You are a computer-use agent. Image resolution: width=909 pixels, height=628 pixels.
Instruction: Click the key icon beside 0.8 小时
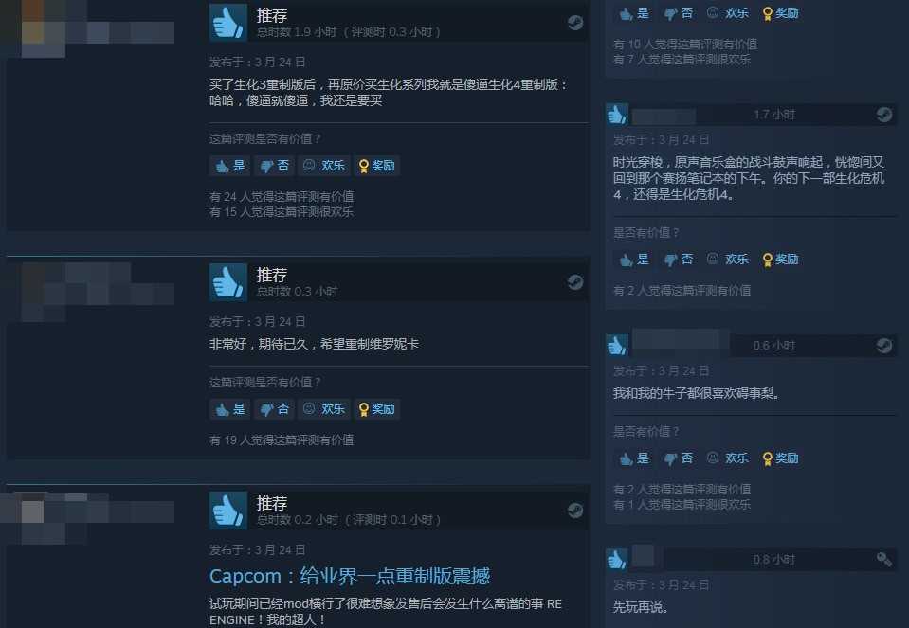[x=884, y=559]
